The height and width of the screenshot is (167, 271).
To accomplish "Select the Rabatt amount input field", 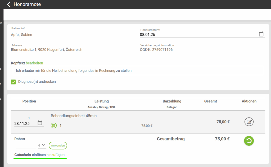I will pyautogui.click(x=26, y=145).
